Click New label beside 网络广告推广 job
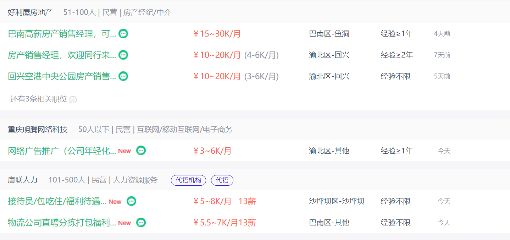510x240 pixels. click(124, 151)
